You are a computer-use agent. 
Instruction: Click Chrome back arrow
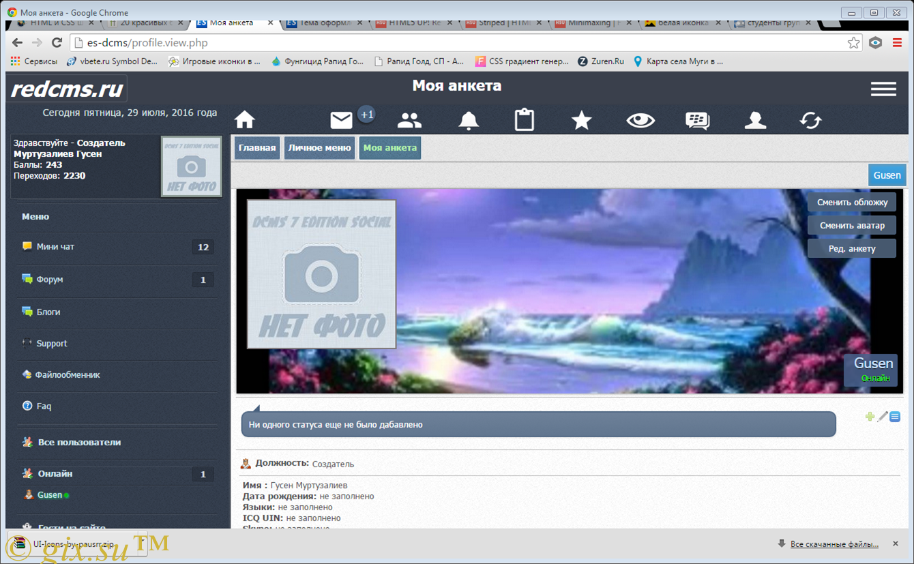(17, 42)
